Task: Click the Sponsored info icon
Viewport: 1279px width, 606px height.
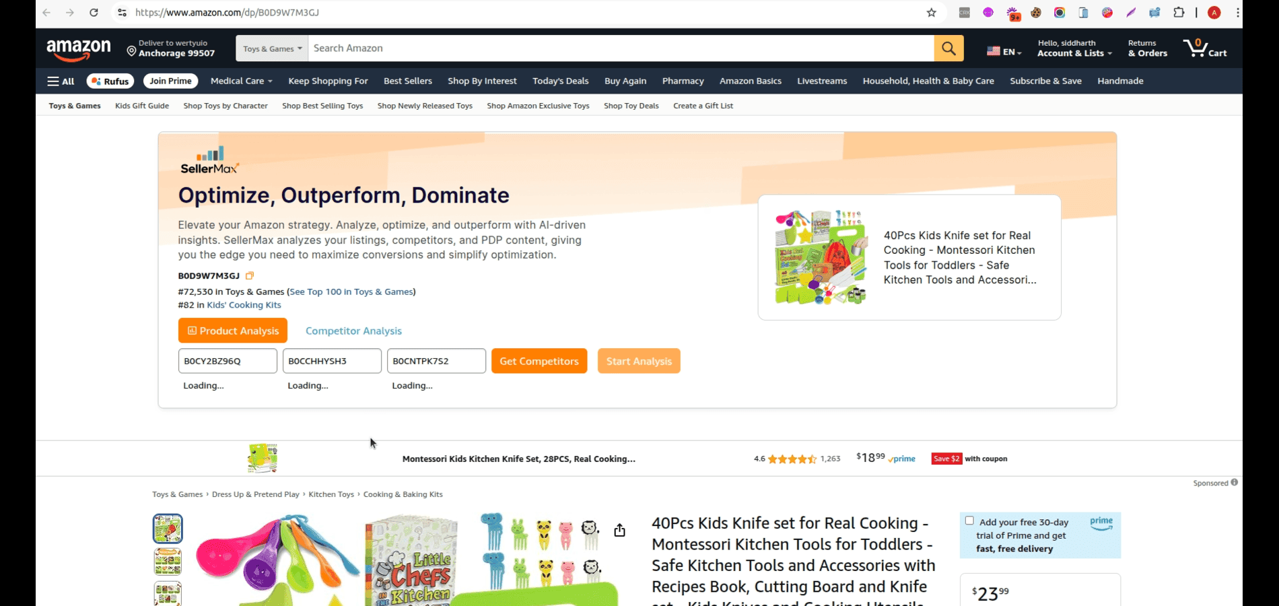Action: tap(1234, 483)
